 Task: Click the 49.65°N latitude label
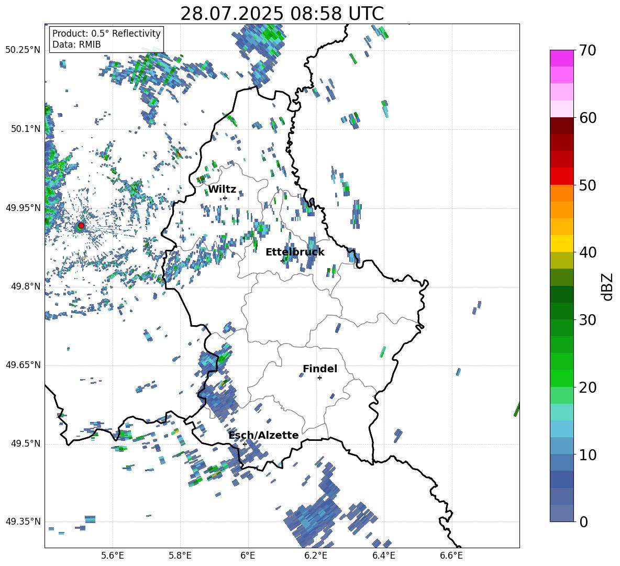point(23,365)
